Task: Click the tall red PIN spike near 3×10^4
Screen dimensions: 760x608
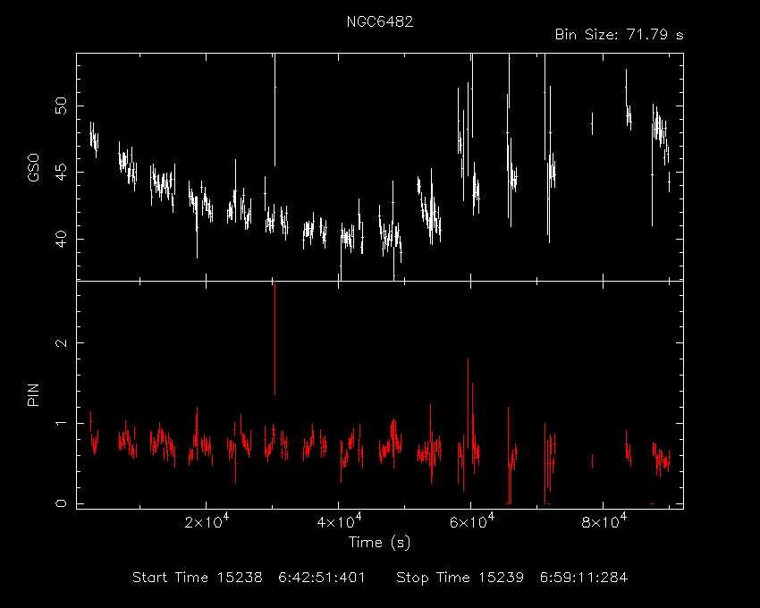Action: click(274, 338)
